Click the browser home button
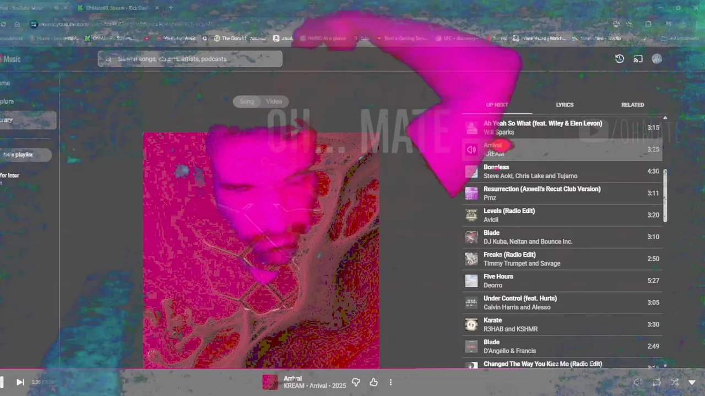This screenshot has height=396, width=705. coord(17,24)
